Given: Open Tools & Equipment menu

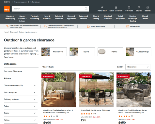Looking at the screenshot, I should 120,17.
